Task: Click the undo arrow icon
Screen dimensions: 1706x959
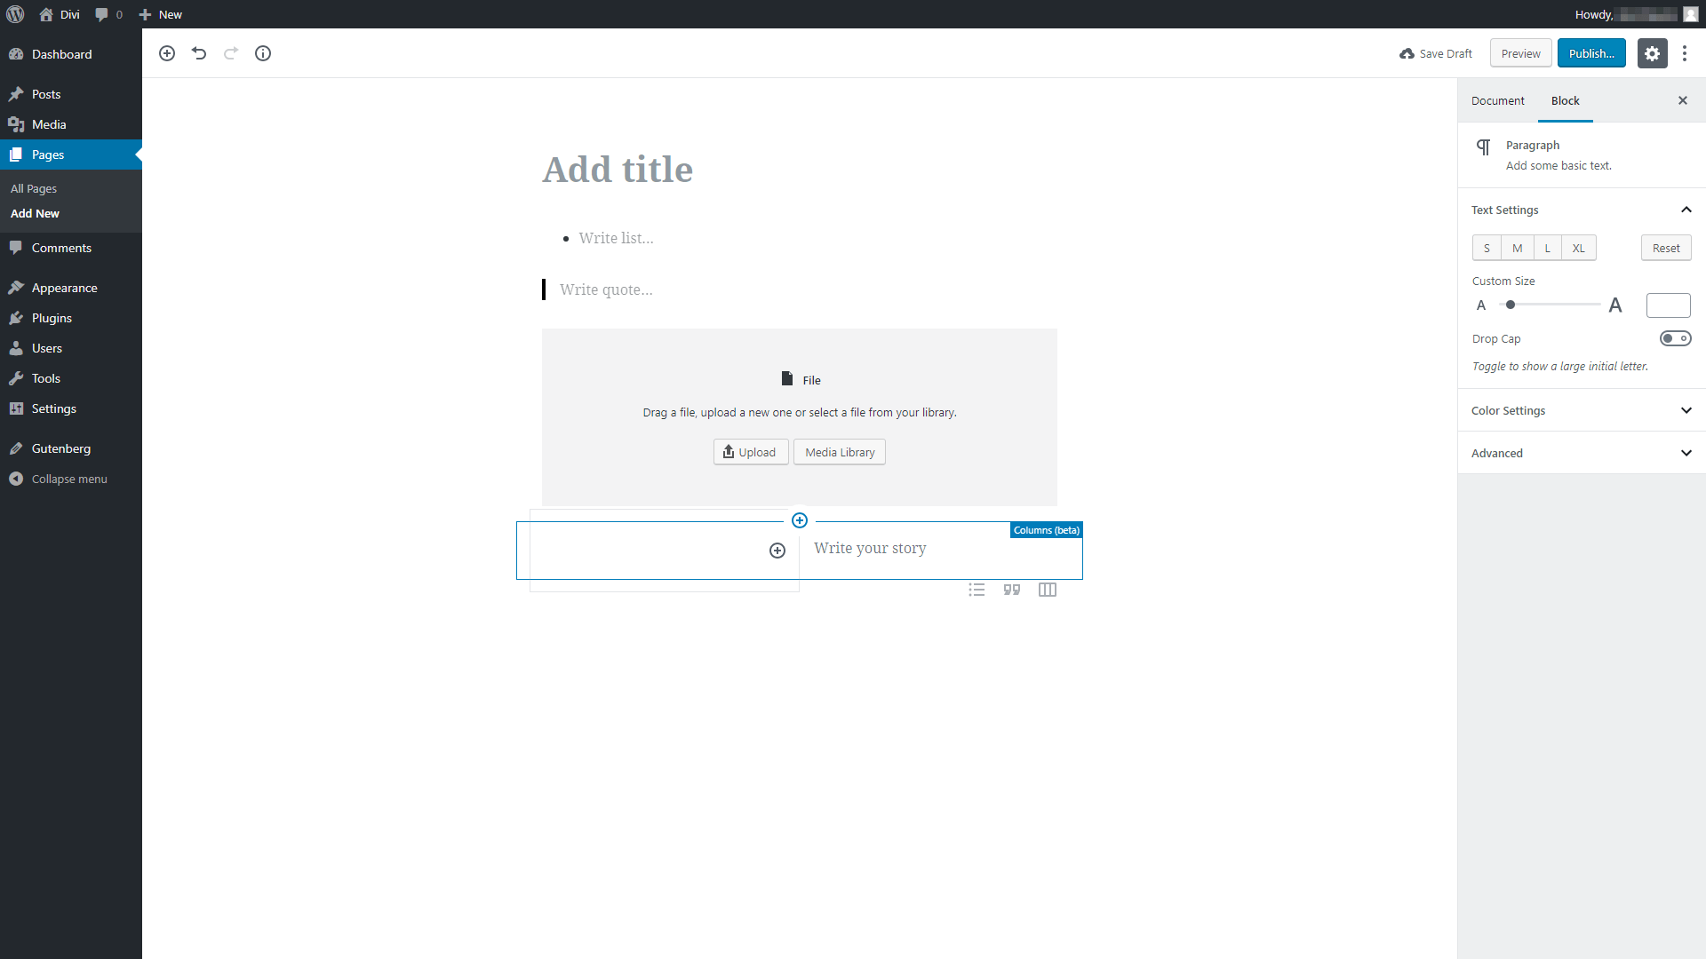Action: (199, 52)
